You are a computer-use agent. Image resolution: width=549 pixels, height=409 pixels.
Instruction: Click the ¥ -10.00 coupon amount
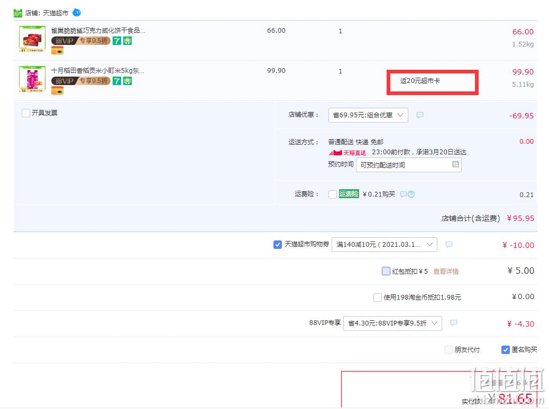click(x=518, y=245)
